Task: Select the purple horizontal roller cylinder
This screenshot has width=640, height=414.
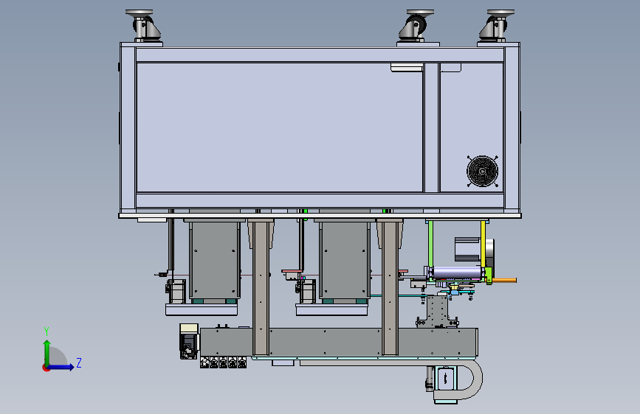Action: pyautogui.click(x=457, y=273)
